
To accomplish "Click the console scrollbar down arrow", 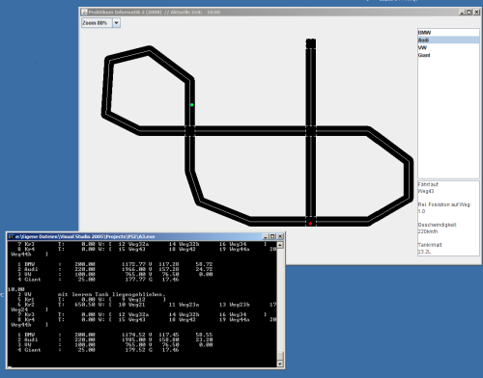I will point(280,364).
